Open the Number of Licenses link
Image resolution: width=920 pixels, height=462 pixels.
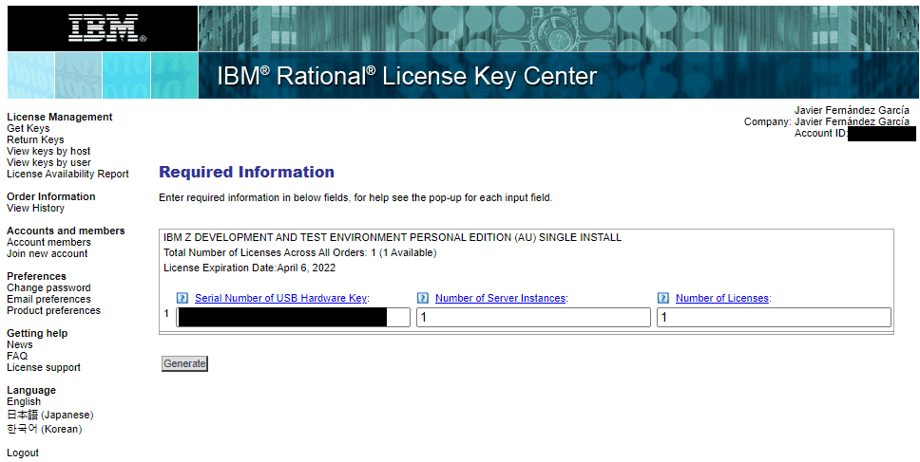point(721,298)
